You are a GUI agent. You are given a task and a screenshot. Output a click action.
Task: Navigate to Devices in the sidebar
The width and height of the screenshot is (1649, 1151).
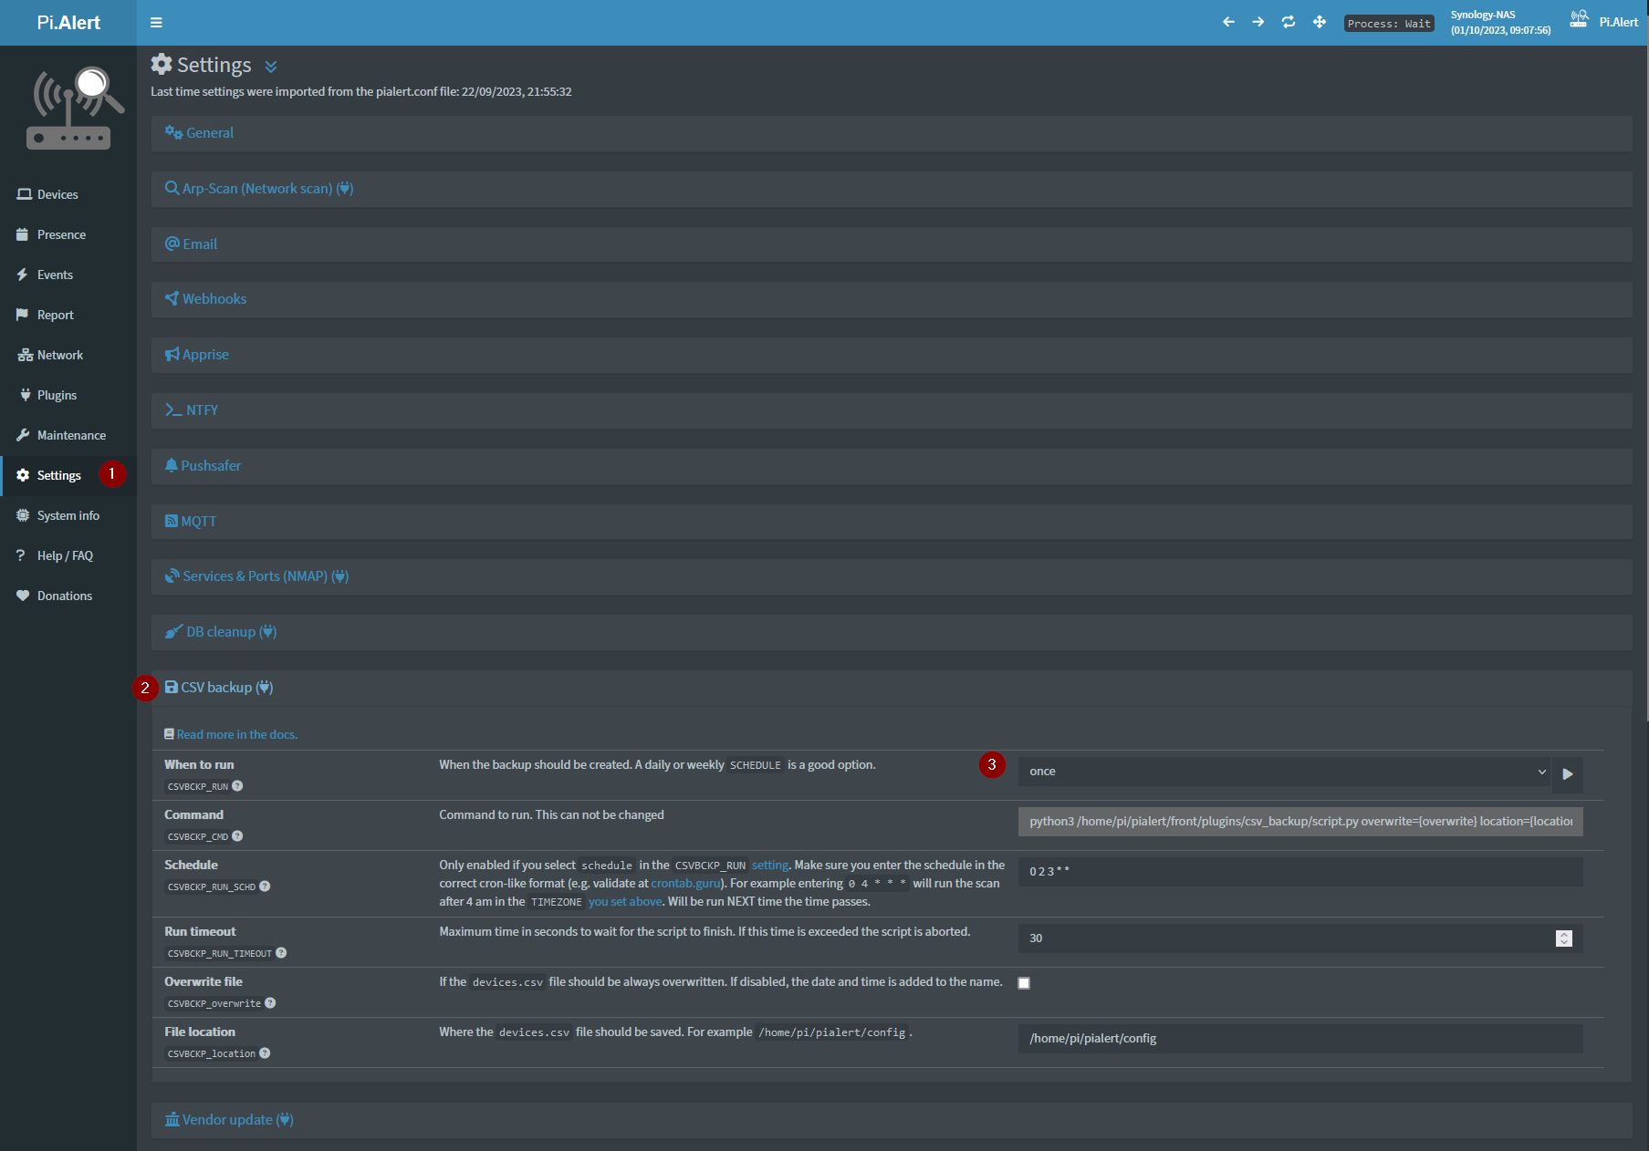(57, 193)
